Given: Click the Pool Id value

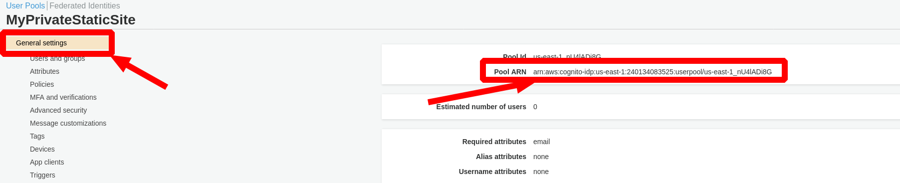Looking at the screenshot, I should tap(567, 56).
